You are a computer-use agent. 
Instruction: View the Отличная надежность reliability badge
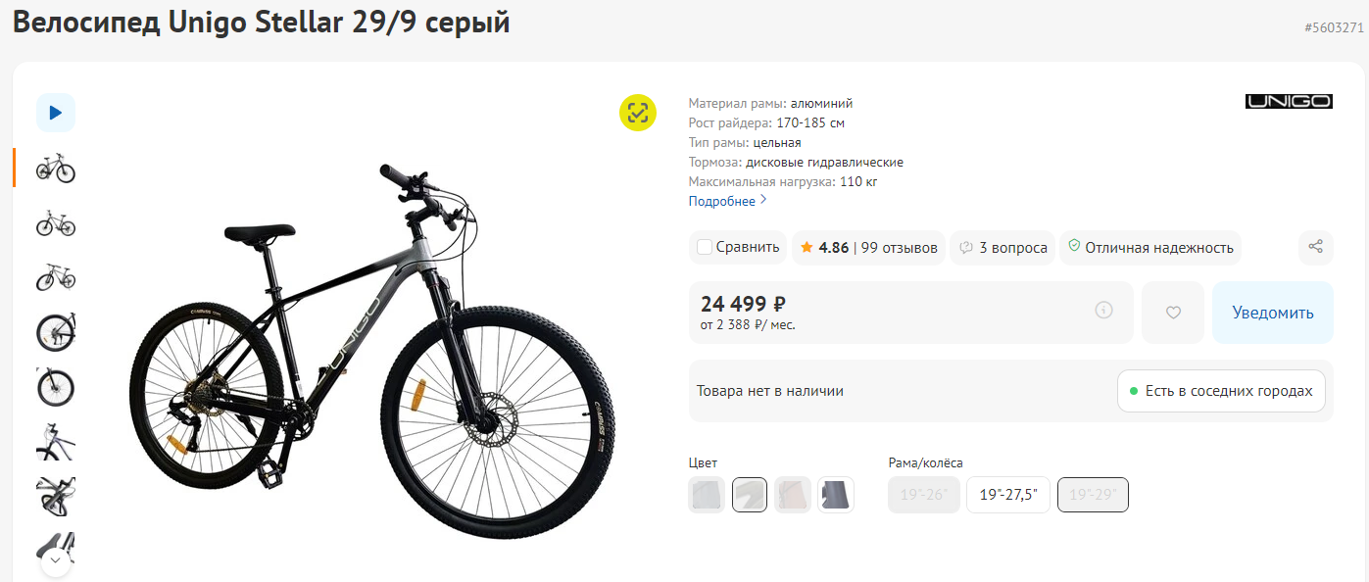(x=1149, y=248)
